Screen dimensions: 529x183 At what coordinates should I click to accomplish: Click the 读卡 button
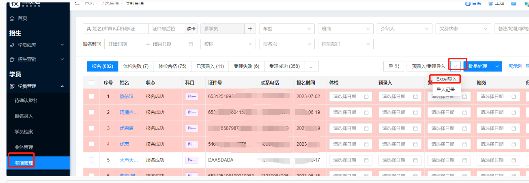(191, 29)
